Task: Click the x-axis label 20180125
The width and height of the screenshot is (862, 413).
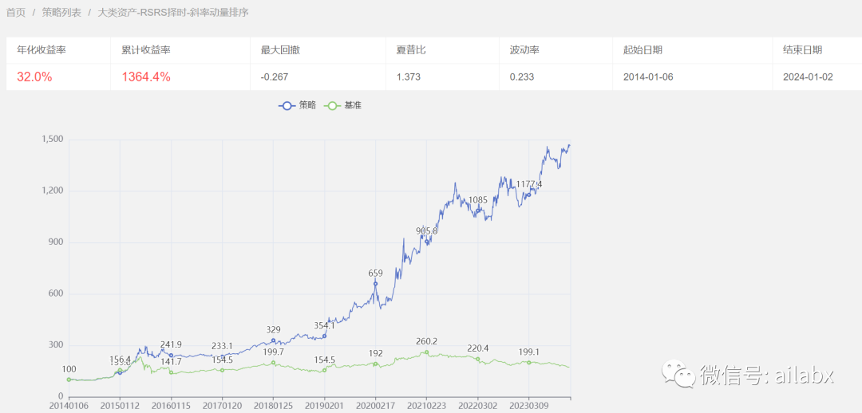Action: (x=273, y=407)
